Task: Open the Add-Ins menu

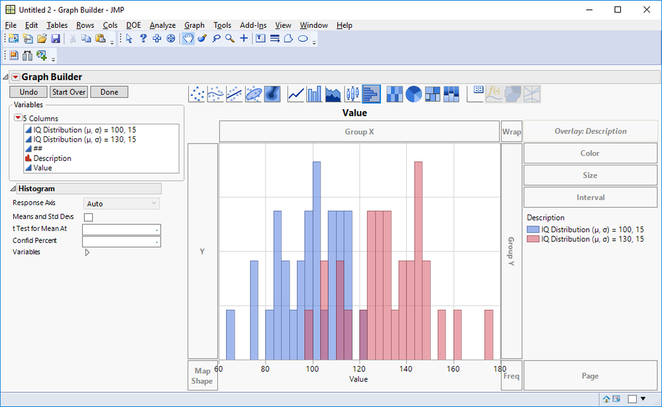Action: coord(253,25)
